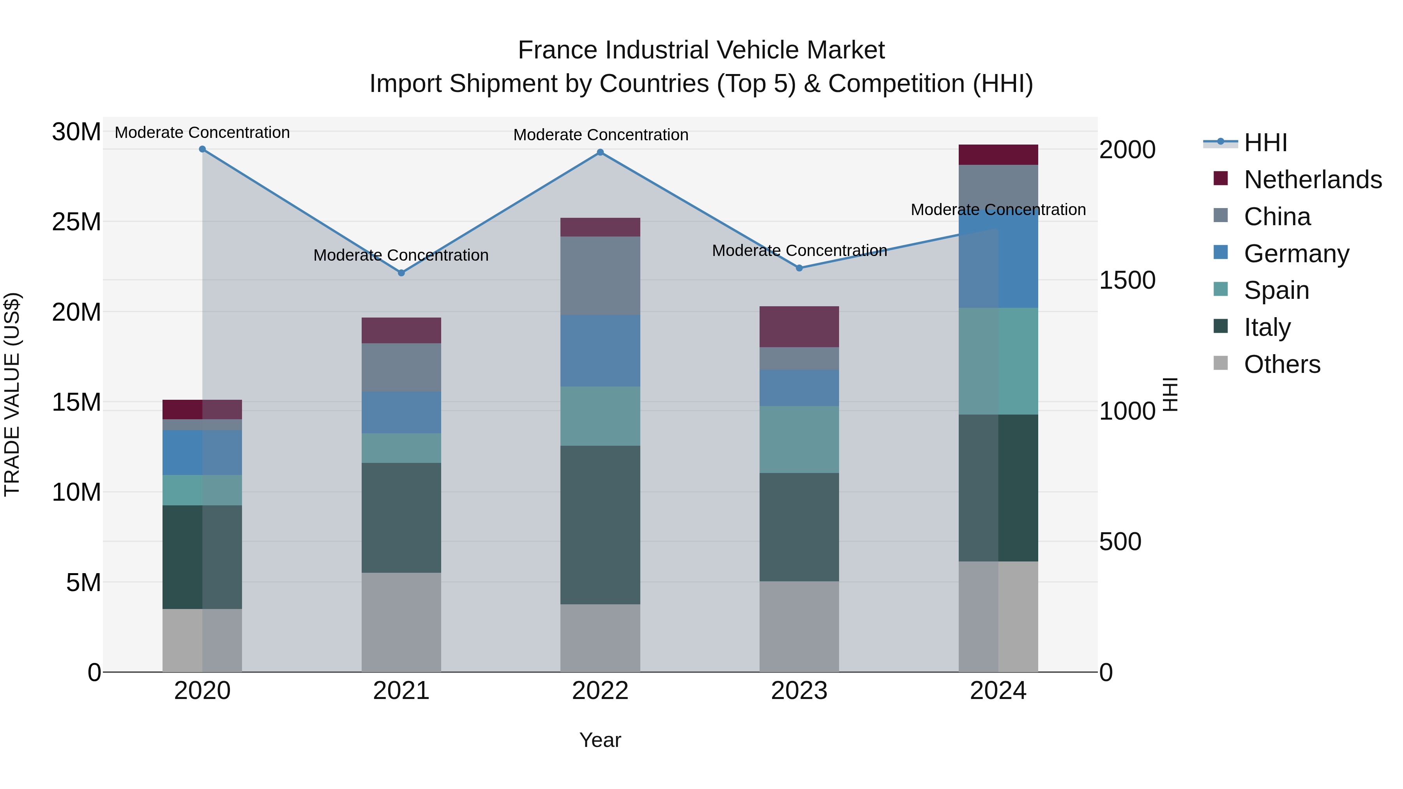Toggle the Germany legend entry
The image size is (1403, 789).
point(1281,254)
